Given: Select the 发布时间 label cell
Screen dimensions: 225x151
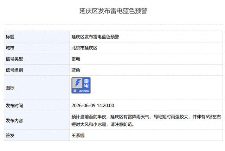Looking at the screenshot, I should click(x=37, y=105).
